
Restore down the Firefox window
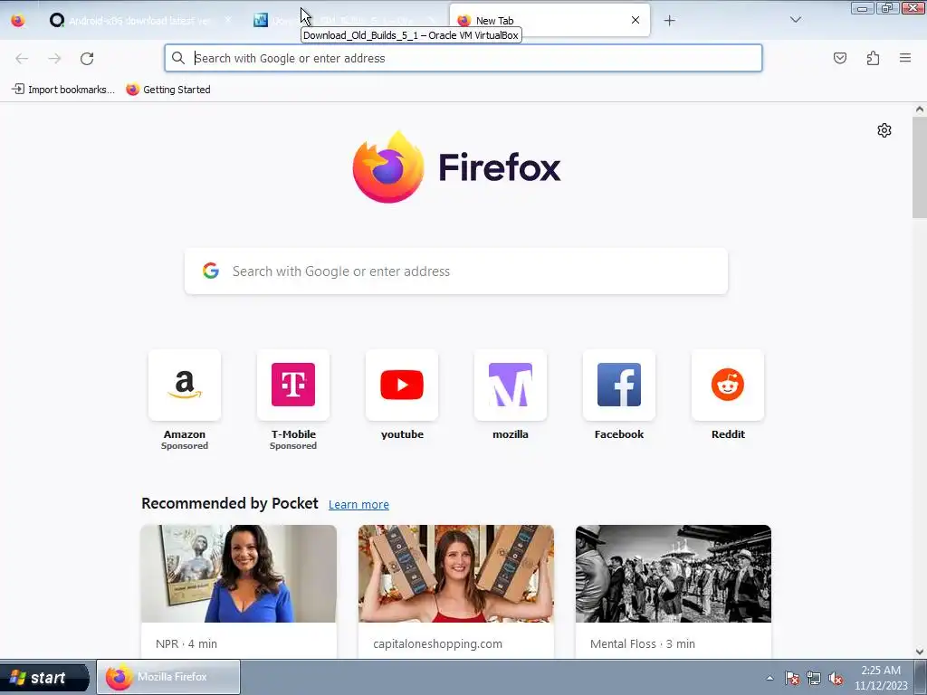coord(888,8)
